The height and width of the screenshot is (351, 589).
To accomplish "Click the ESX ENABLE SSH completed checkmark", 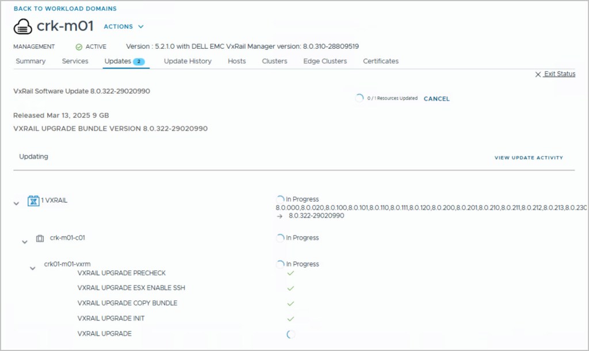I will 290,288.
